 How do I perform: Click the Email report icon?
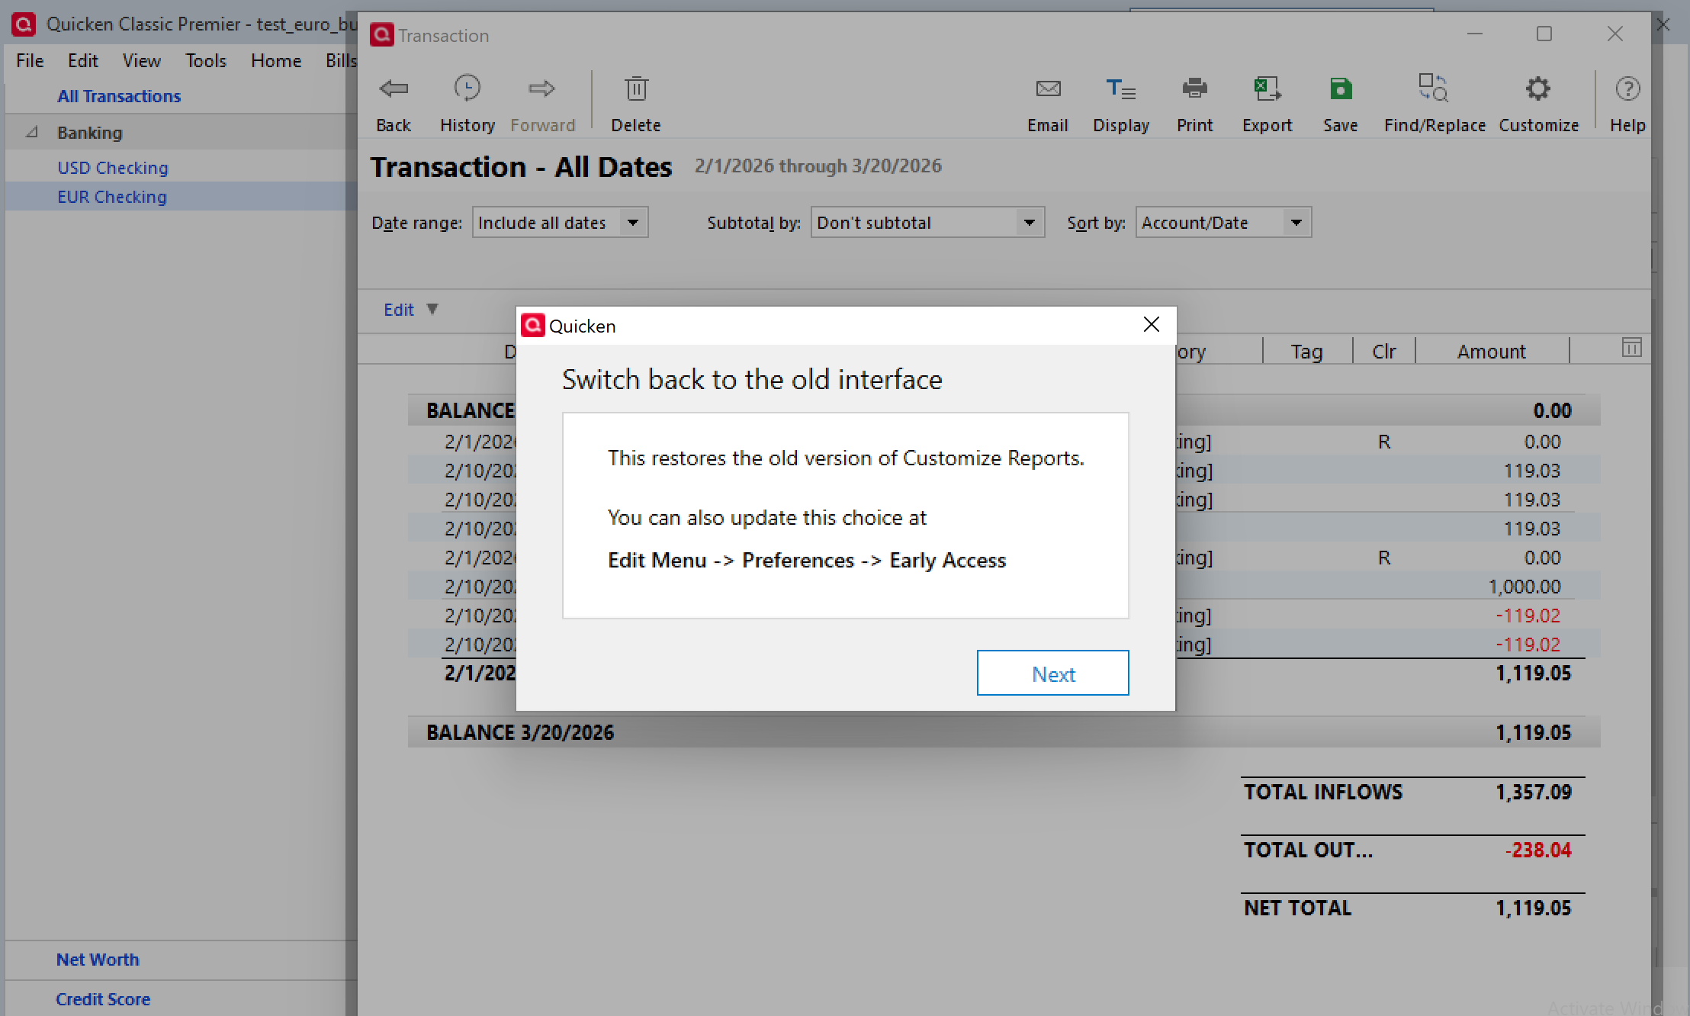tap(1048, 88)
